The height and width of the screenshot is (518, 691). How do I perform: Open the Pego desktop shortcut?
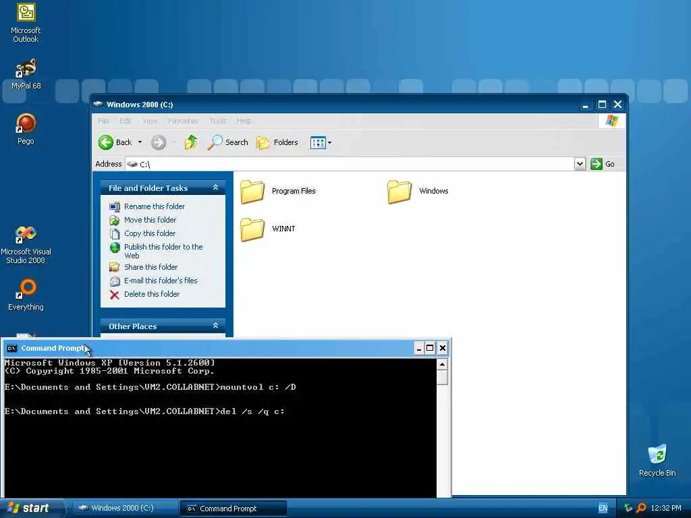tap(26, 129)
